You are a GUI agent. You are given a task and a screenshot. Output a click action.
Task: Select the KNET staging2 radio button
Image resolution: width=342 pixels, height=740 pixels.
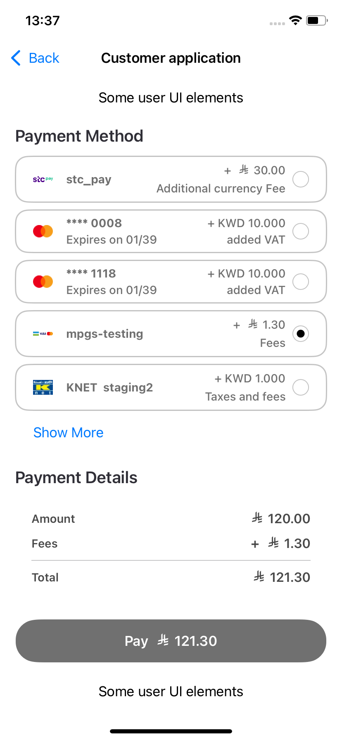[x=301, y=387]
